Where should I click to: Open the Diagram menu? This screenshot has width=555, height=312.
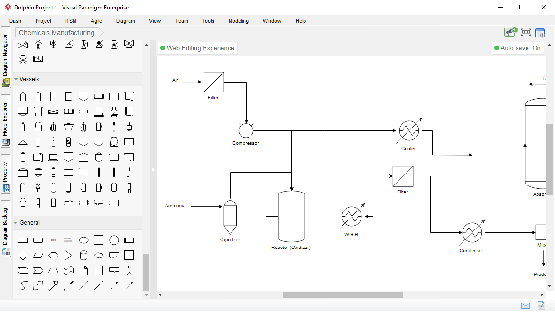[x=126, y=21]
